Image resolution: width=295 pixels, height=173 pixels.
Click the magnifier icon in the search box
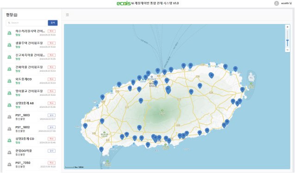point(9,23)
